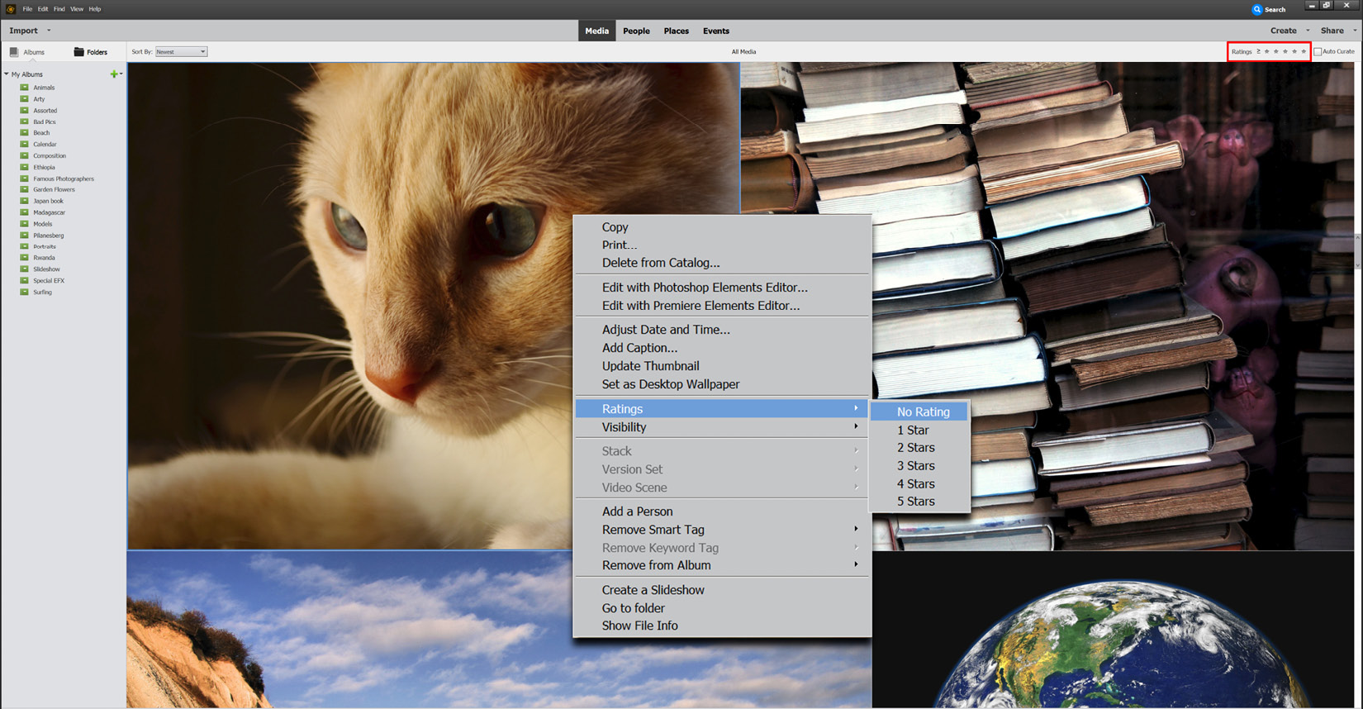This screenshot has height=709, width=1363.
Task: Click the second star in Ratings filter
Action: click(x=1276, y=51)
